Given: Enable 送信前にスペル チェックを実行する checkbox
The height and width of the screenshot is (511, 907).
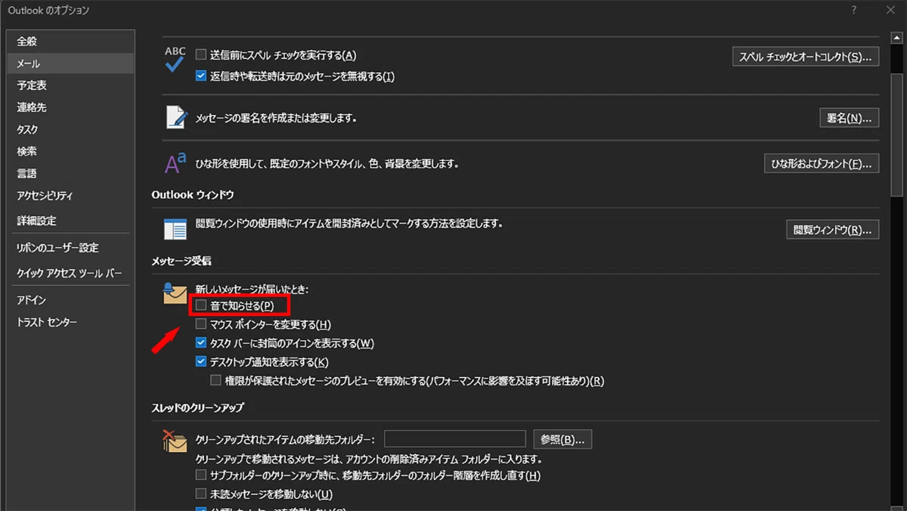Looking at the screenshot, I should 201,54.
